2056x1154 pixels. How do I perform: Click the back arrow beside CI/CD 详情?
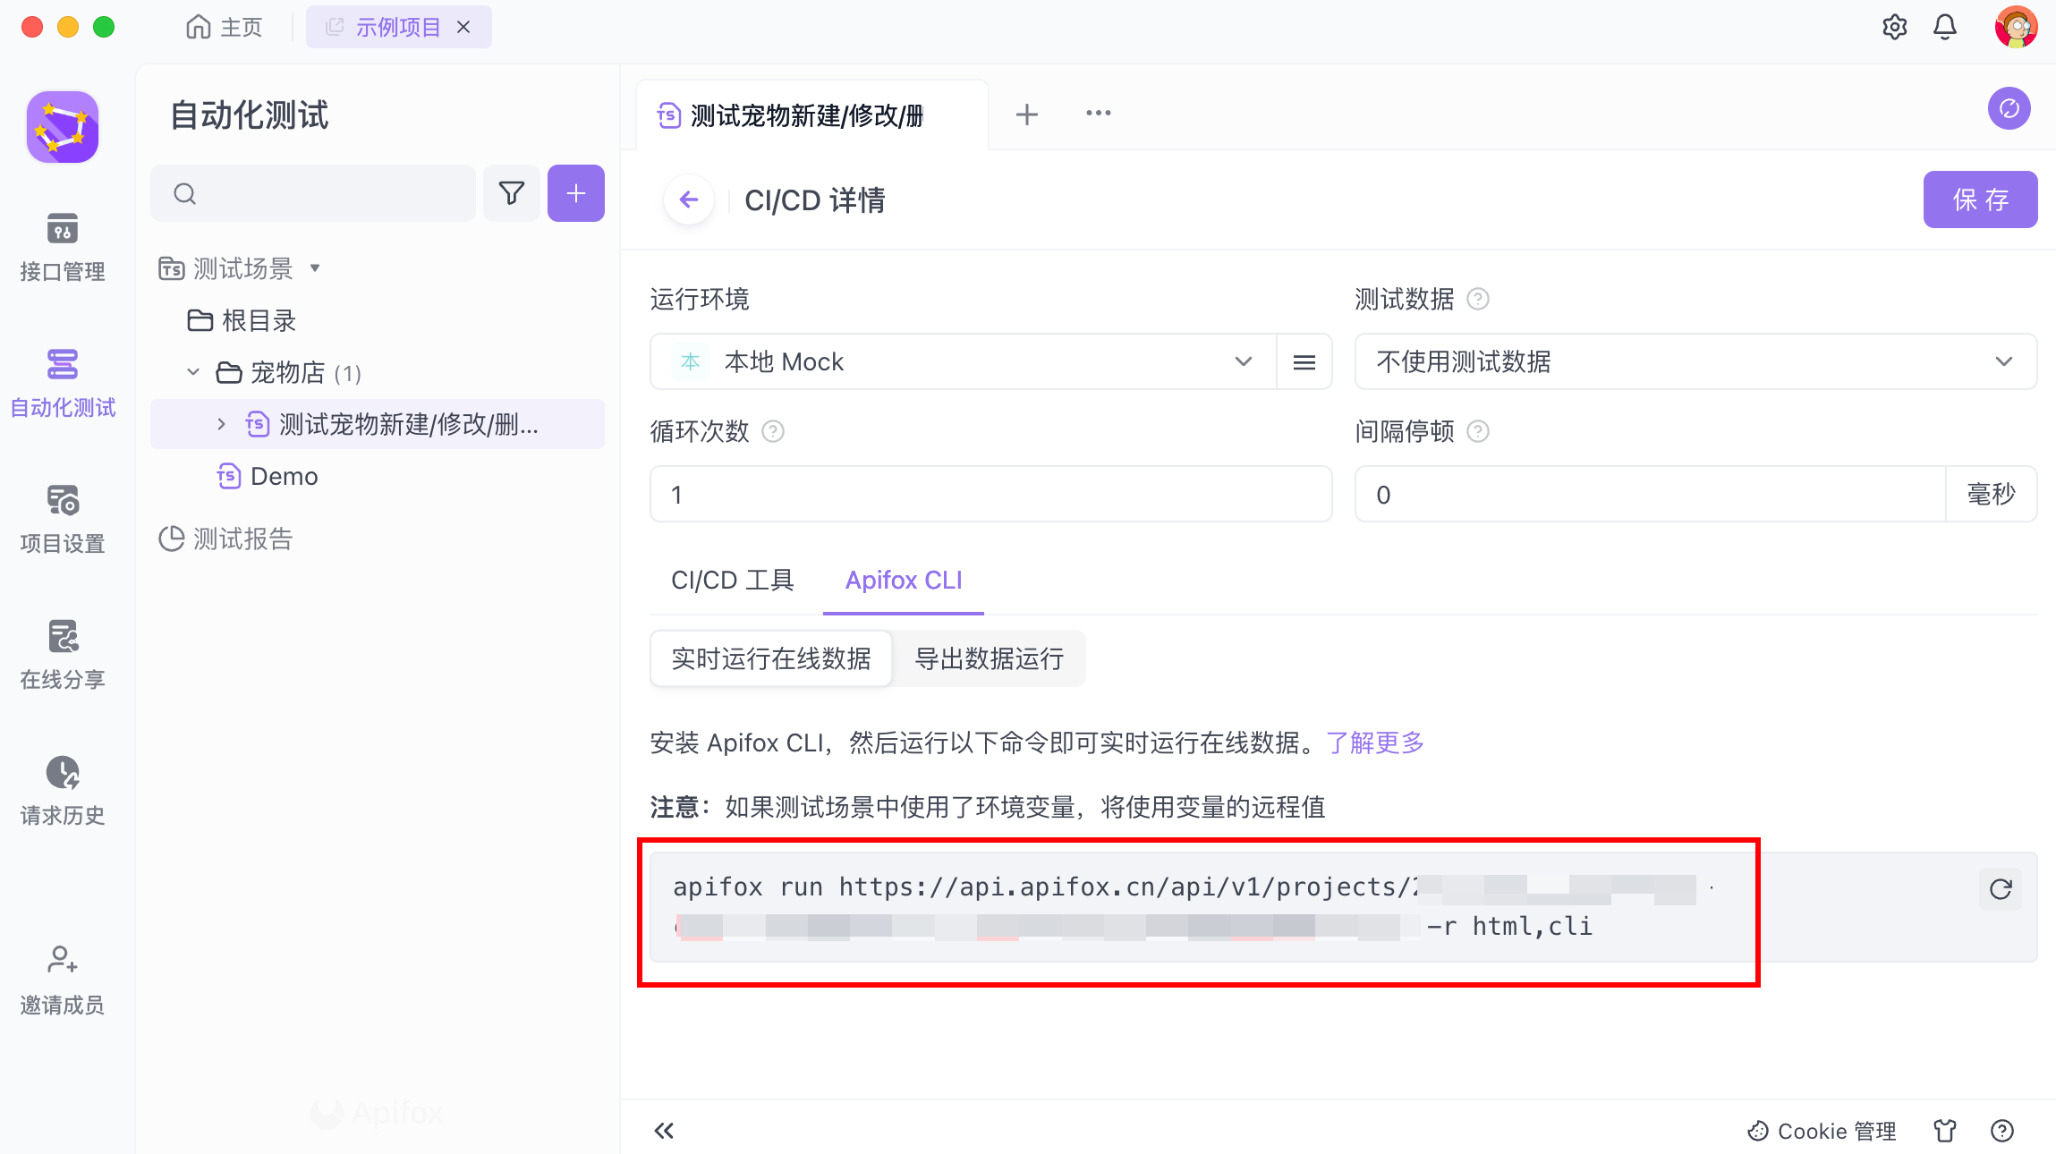pyautogui.click(x=688, y=199)
